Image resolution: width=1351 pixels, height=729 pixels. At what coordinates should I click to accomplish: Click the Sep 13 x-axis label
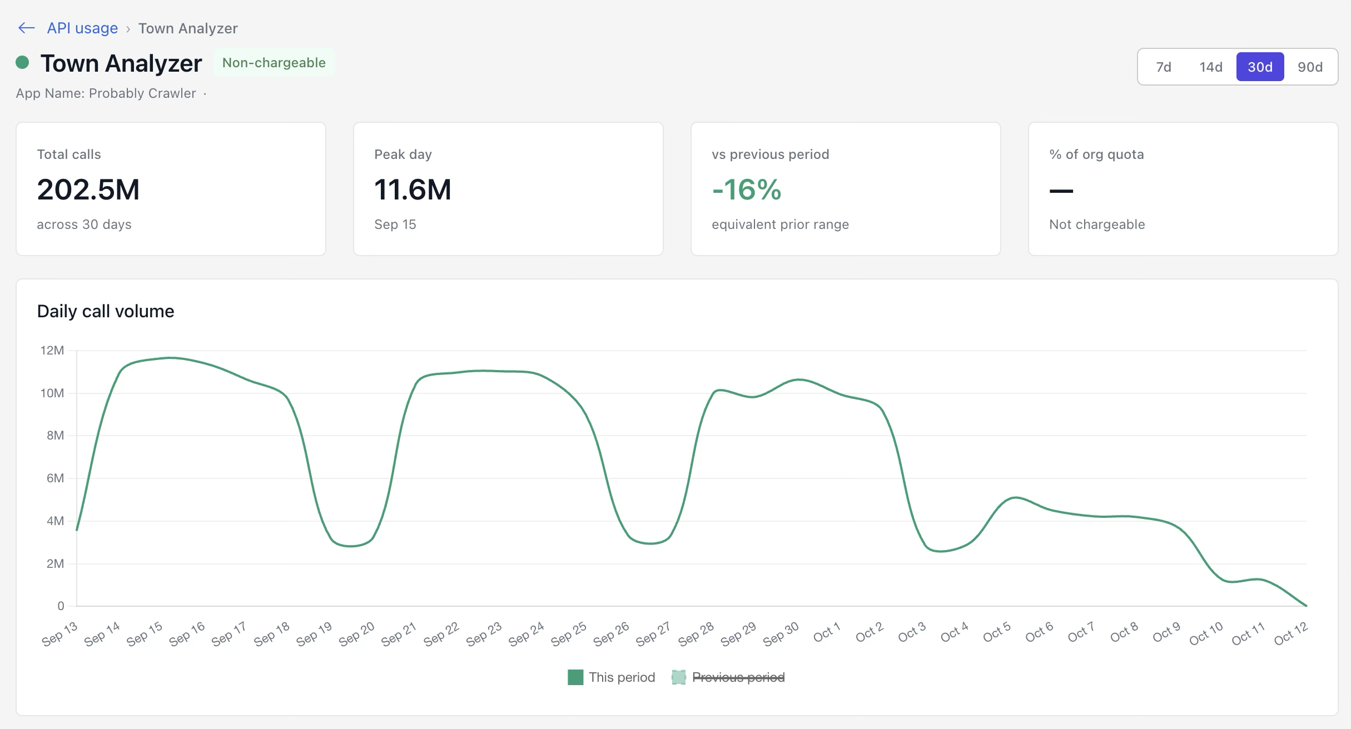click(x=60, y=634)
